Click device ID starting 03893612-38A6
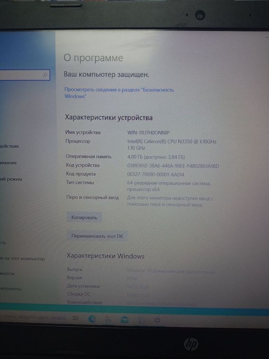This screenshot has height=359, width=269. tap(173, 166)
